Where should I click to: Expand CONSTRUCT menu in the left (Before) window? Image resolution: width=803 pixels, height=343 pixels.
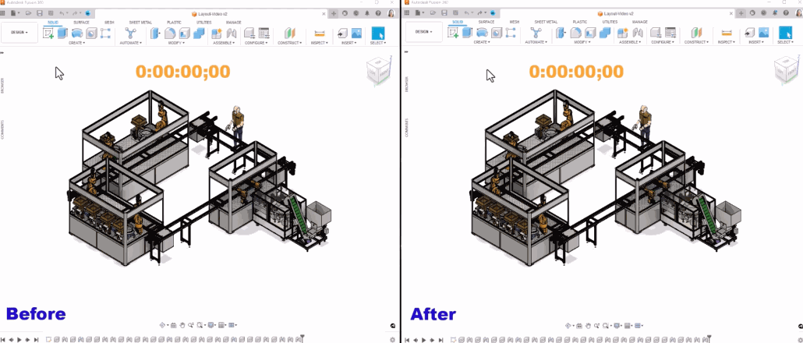(x=290, y=43)
